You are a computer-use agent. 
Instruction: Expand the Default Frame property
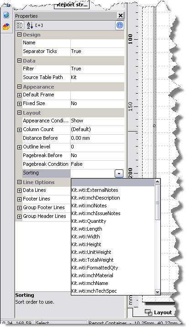(19, 95)
